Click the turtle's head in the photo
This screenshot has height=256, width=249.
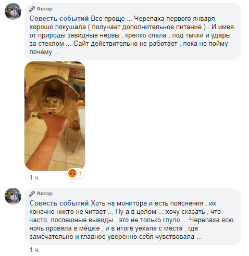point(52,104)
